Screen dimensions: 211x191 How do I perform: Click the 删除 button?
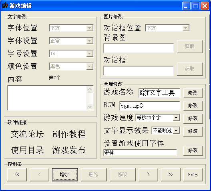[x=94, y=175]
